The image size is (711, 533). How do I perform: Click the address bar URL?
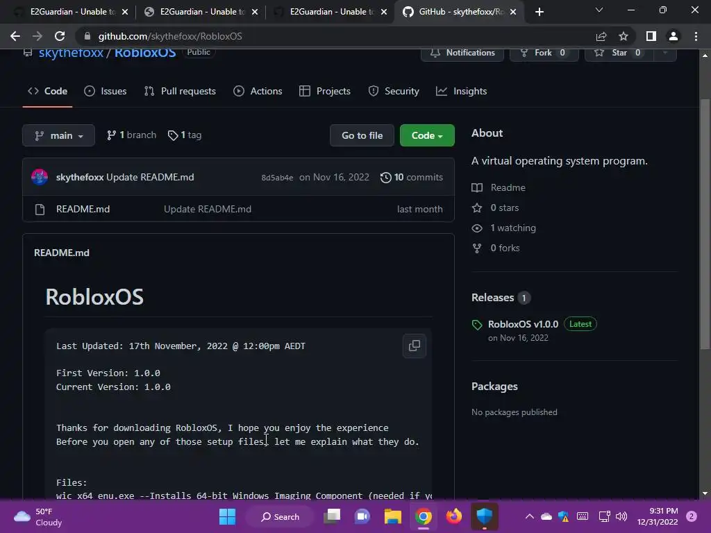click(170, 36)
